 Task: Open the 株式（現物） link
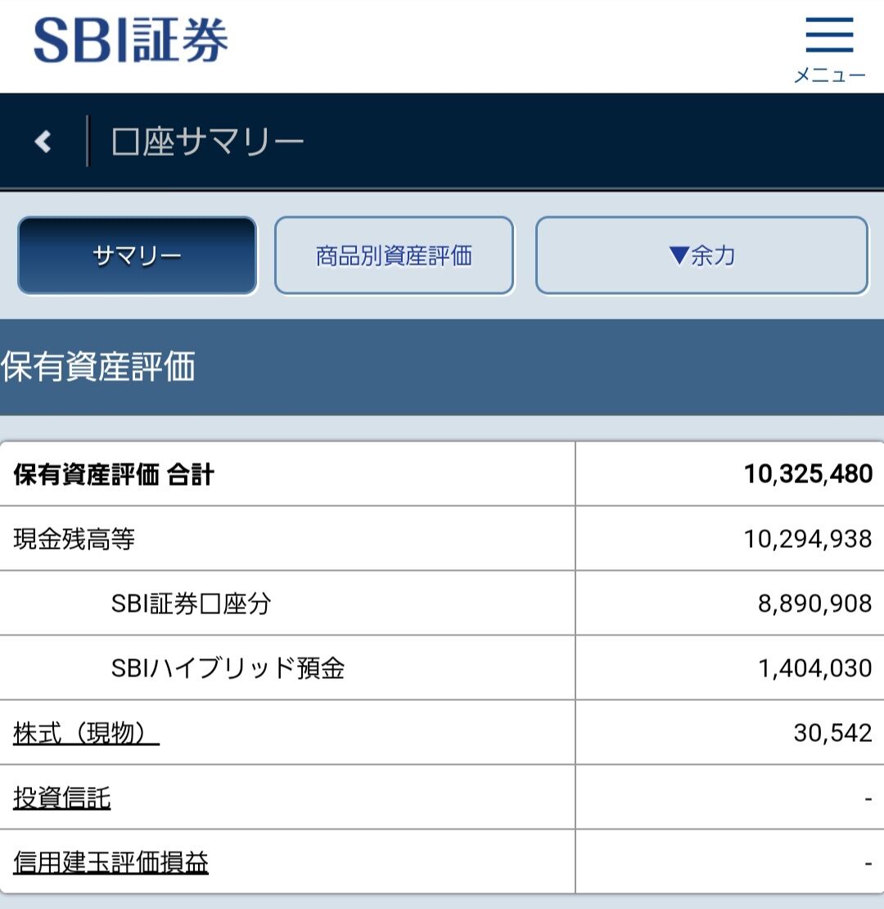point(86,734)
